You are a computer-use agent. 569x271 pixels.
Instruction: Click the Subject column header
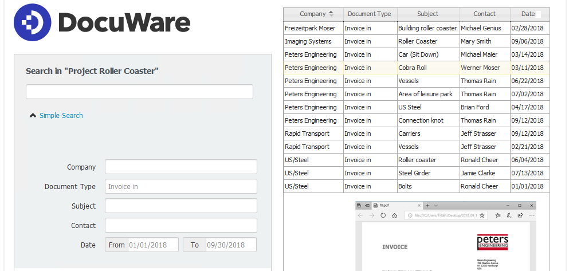[x=427, y=14]
